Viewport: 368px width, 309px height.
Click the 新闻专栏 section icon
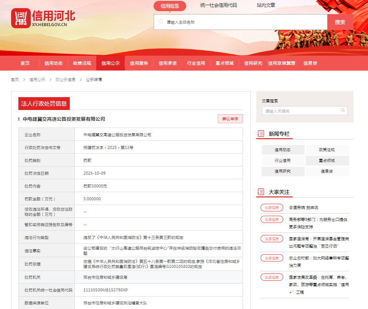coord(261,134)
